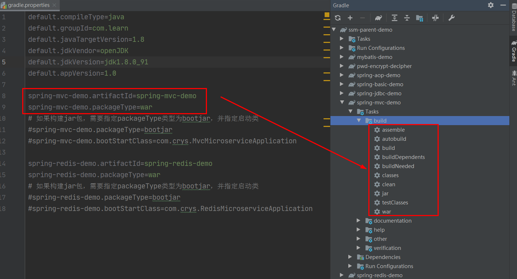The width and height of the screenshot is (517, 279).
Task: Click the default.compileType=java line
Action: pos(76,17)
